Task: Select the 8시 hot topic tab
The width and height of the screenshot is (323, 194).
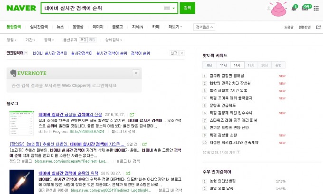Action: (209, 65)
